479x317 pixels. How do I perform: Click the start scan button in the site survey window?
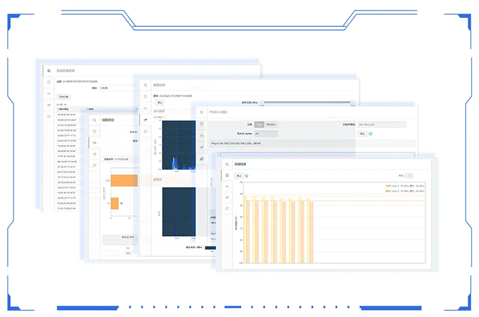pos(64,97)
